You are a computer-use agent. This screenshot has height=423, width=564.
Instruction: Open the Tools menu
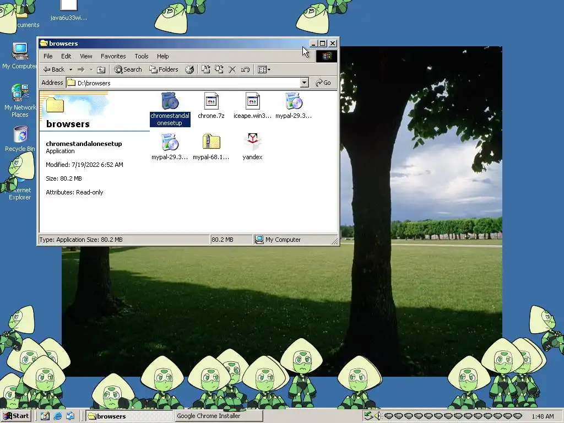coord(142,56)
